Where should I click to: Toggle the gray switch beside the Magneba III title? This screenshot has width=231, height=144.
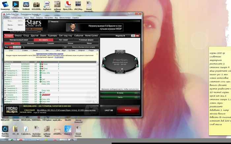click(x=133, y=36)
